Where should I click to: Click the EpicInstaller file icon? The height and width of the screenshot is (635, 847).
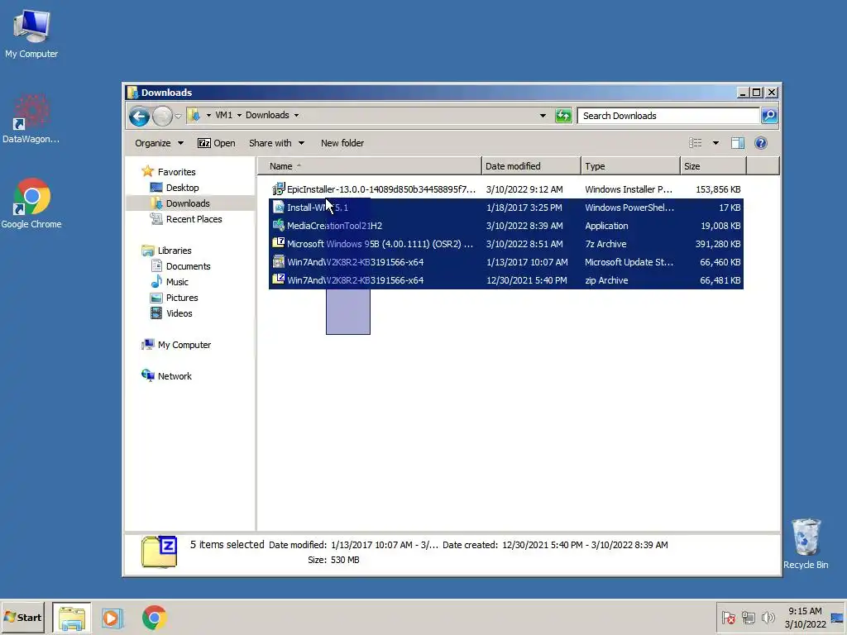278,189
